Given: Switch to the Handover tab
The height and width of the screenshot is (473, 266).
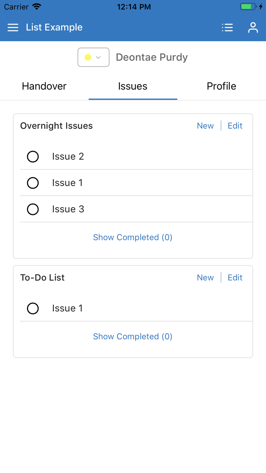Looking at the screenshot, I should [x=44, y=86].
